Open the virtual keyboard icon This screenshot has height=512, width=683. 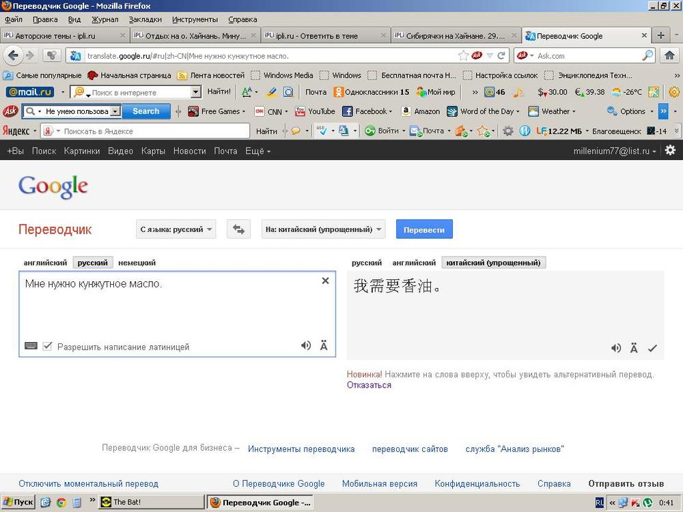(31, 346)
